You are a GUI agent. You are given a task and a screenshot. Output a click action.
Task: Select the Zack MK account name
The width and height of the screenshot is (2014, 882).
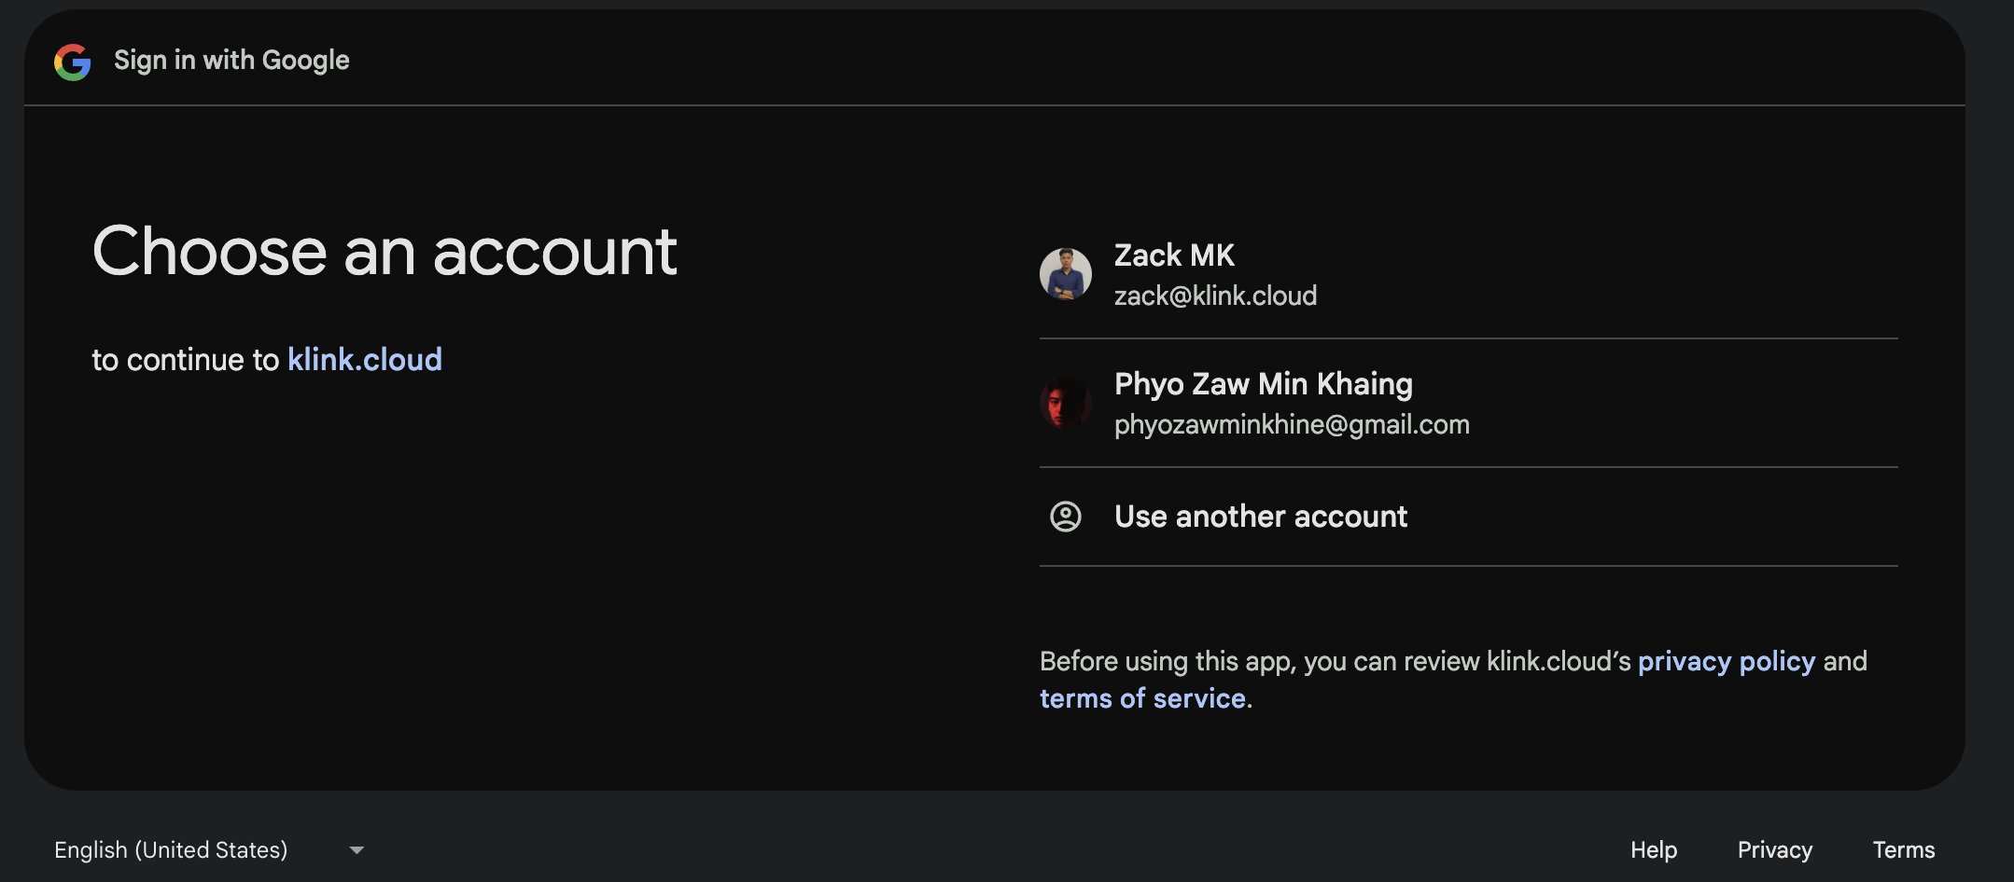(x=1174, y=255)
